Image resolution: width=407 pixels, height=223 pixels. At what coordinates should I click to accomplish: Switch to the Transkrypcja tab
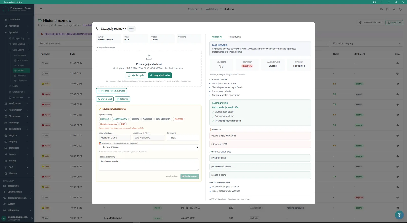235,37
